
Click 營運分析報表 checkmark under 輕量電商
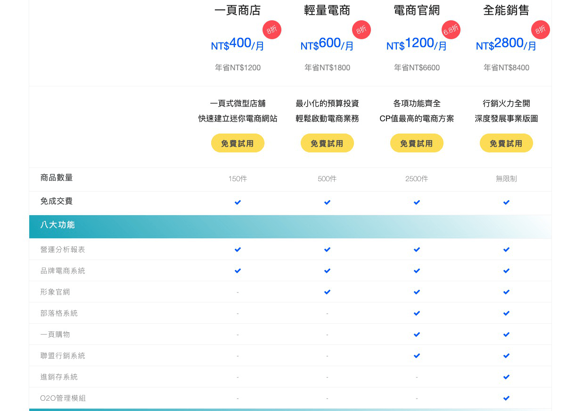[x=327, y=250]
